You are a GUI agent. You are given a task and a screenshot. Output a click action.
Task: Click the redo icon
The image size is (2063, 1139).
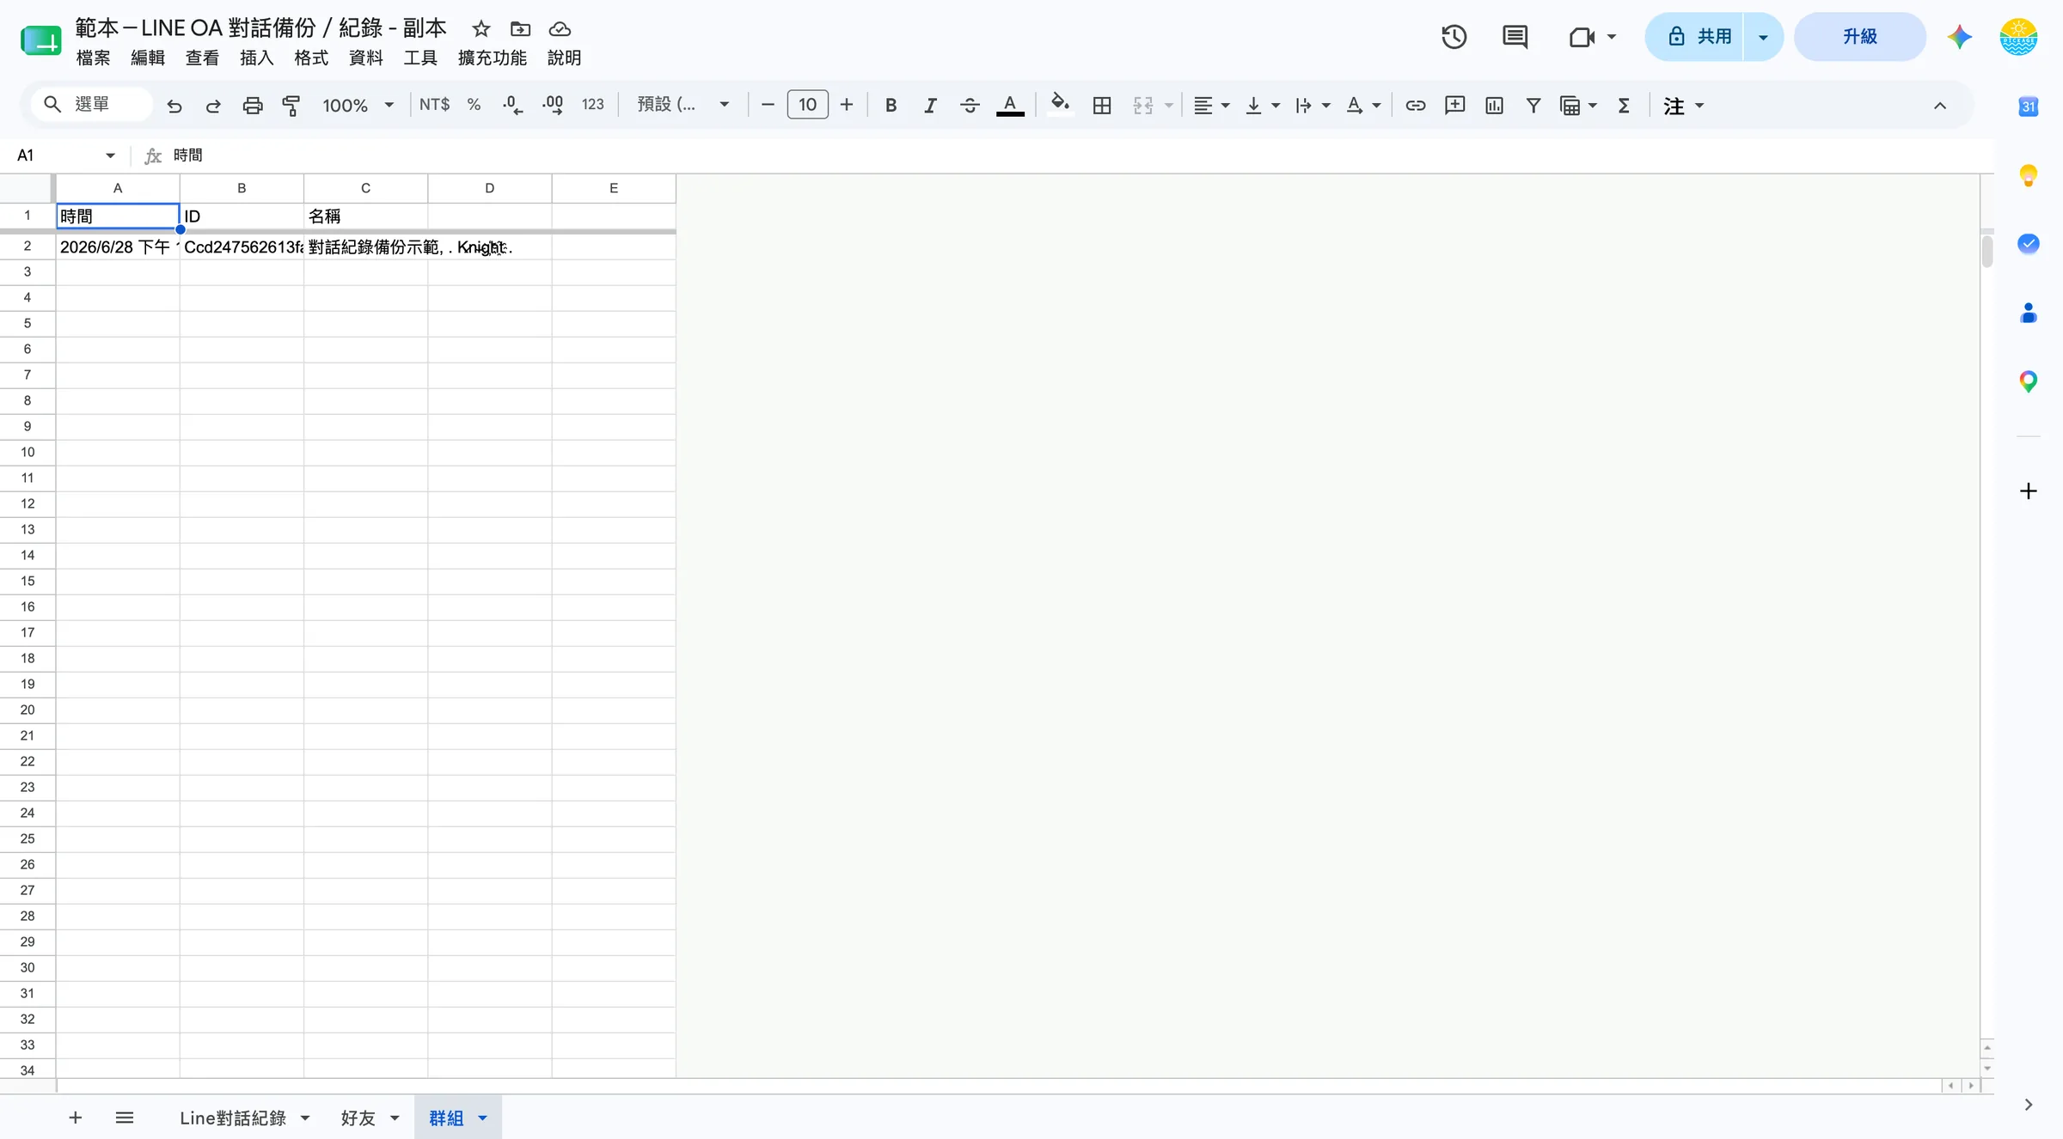pyautogui.click(x=213, y=106)
